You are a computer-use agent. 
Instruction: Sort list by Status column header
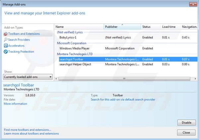point(151,27)
